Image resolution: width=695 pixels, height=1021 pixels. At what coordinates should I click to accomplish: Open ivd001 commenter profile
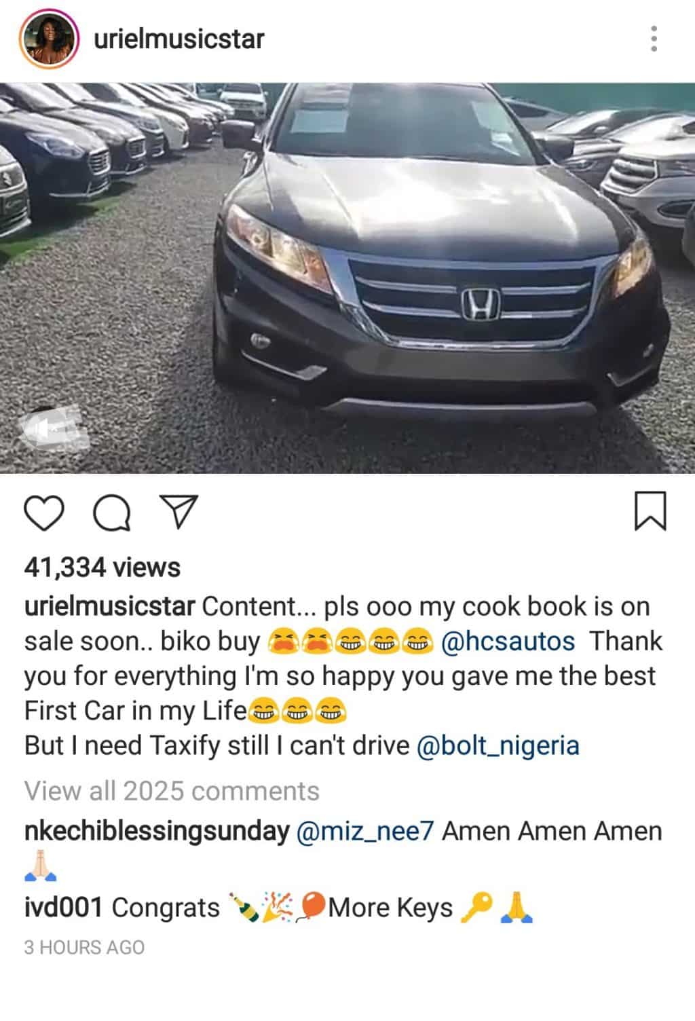[63, 908]
